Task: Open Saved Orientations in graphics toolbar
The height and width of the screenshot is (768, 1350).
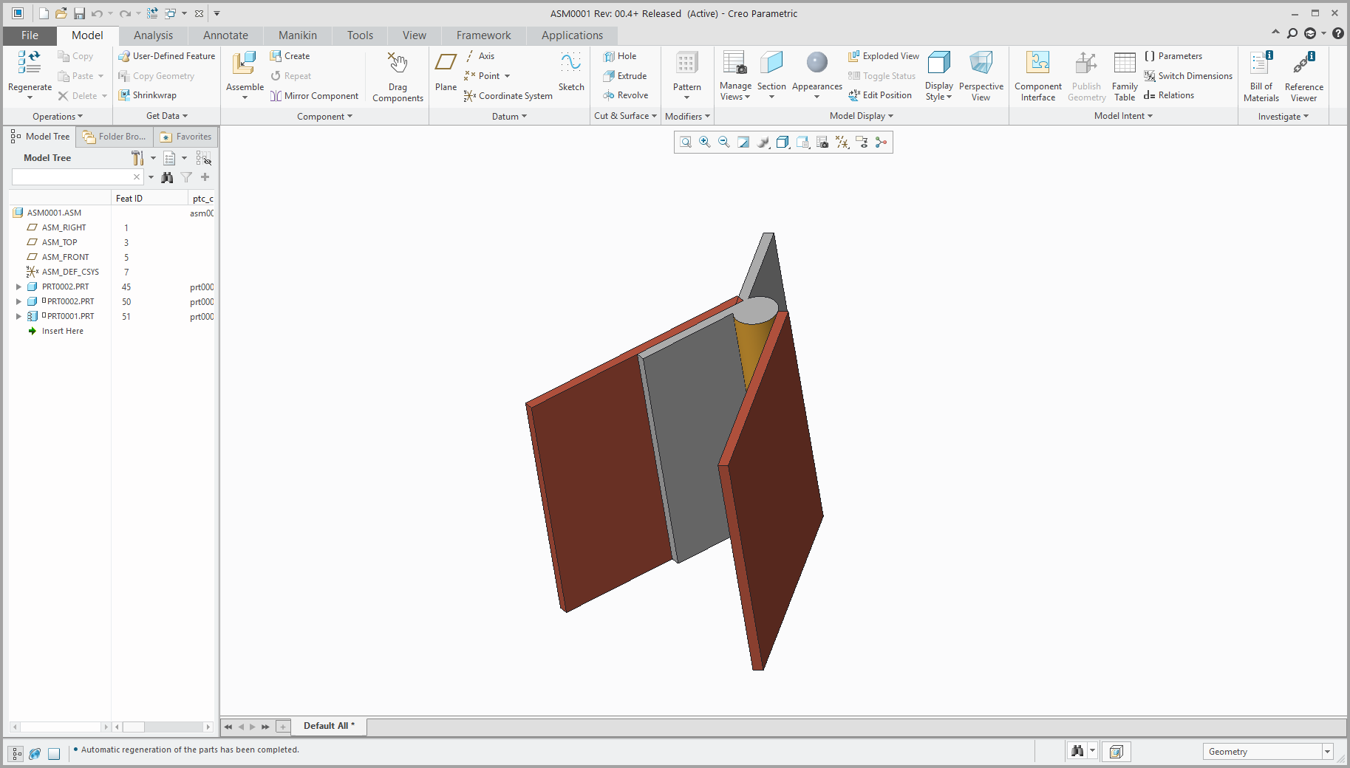Action: pyautogui.click(x=802, y=143)
